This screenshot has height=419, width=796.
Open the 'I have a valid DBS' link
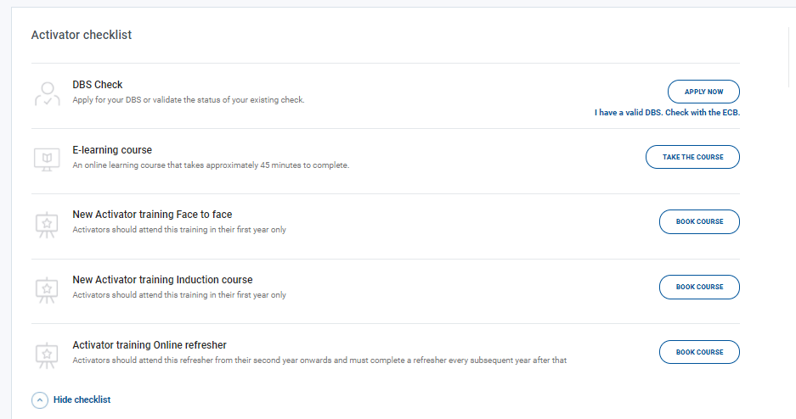tap(673, 113)
